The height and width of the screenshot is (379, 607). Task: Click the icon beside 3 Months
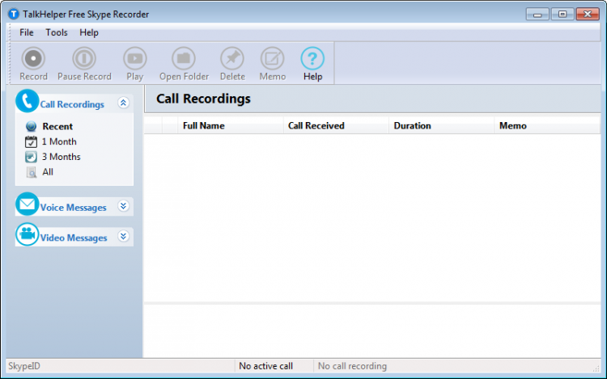[31, 157]
